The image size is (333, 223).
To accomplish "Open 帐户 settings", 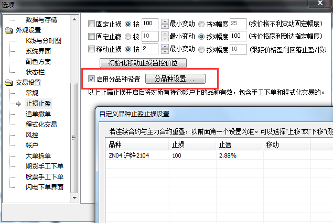I will [32, 145].
